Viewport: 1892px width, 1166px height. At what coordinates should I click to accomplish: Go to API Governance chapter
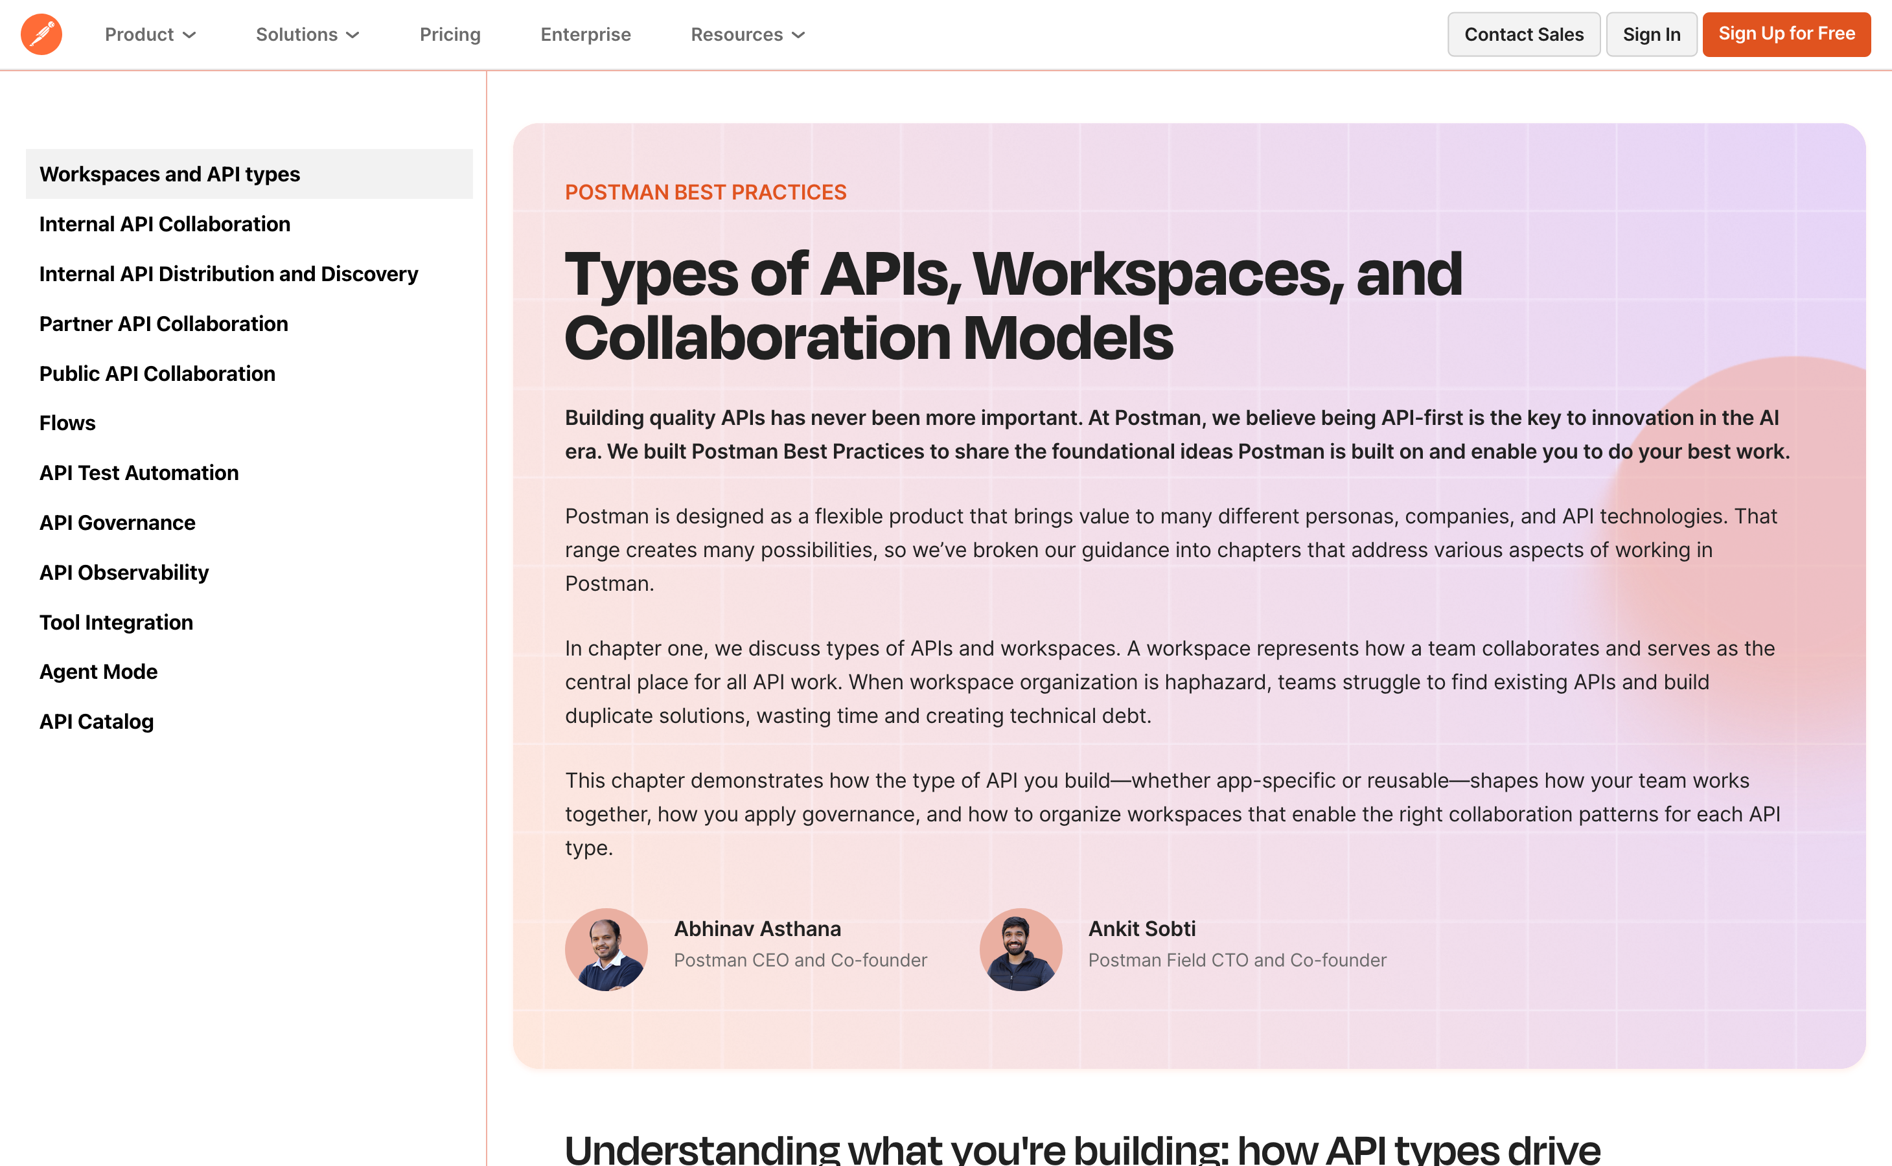point(117,523)
